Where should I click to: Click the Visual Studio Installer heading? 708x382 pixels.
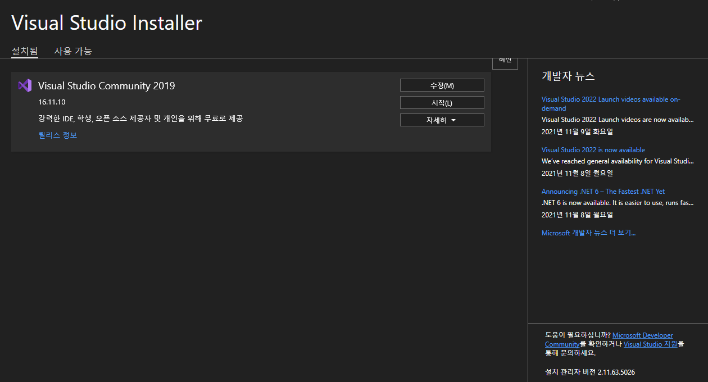point(107,23)
